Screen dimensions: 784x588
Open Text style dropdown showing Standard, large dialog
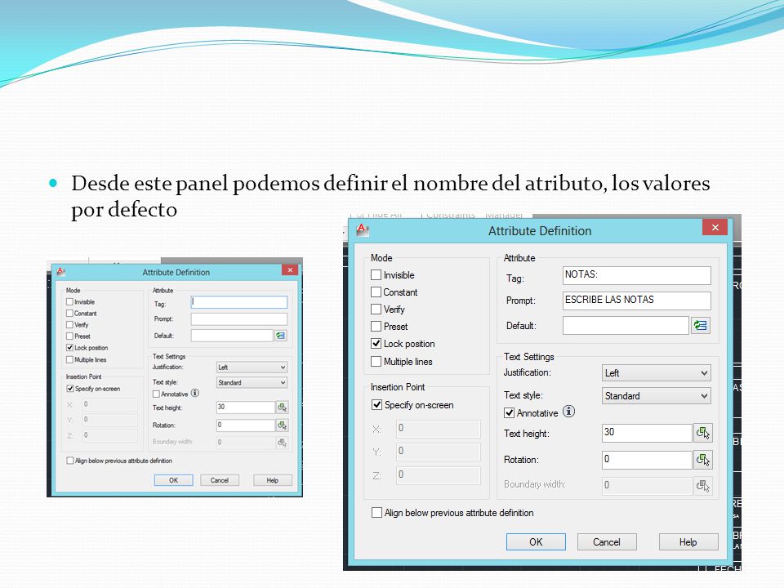coord(656,396)
